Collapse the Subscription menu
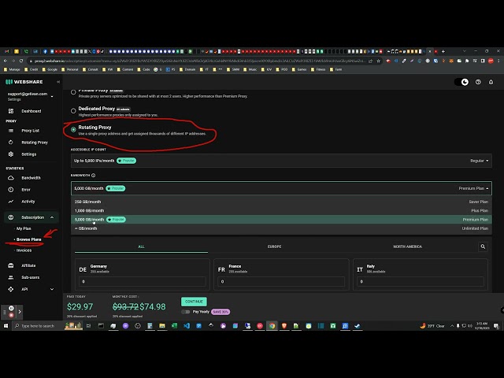The image size is (504, 378). 52,217
